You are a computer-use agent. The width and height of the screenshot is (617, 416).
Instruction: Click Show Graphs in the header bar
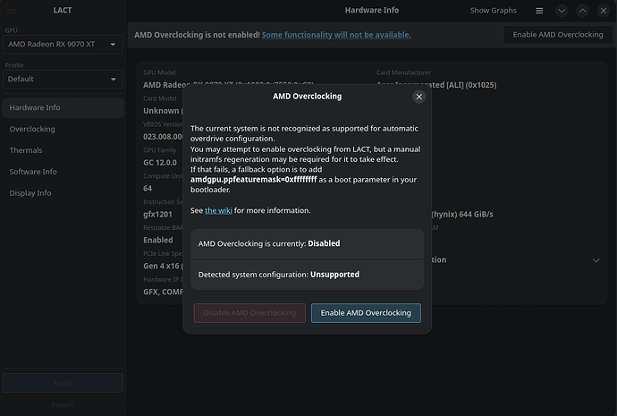pyautogui.click(x=493, y=11)
